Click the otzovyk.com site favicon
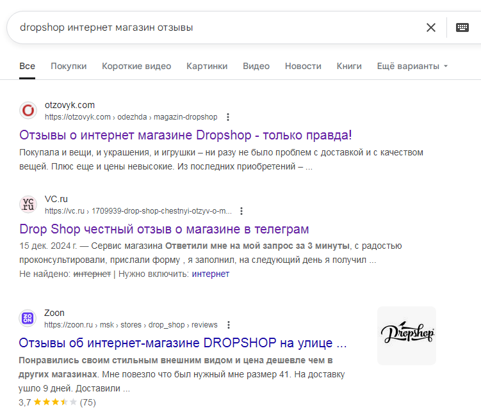 coord(28,111)
